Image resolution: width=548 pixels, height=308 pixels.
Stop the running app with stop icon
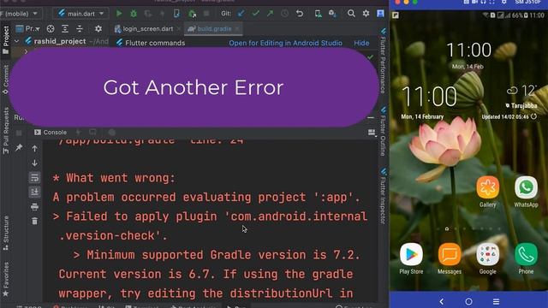click(x=206, y=14)
